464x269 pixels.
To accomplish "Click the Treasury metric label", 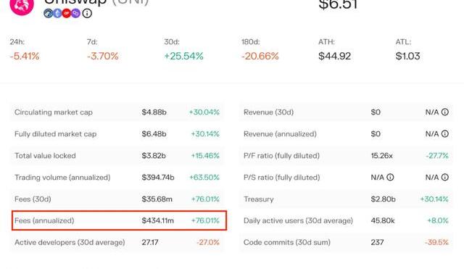I will coord(258,199).
